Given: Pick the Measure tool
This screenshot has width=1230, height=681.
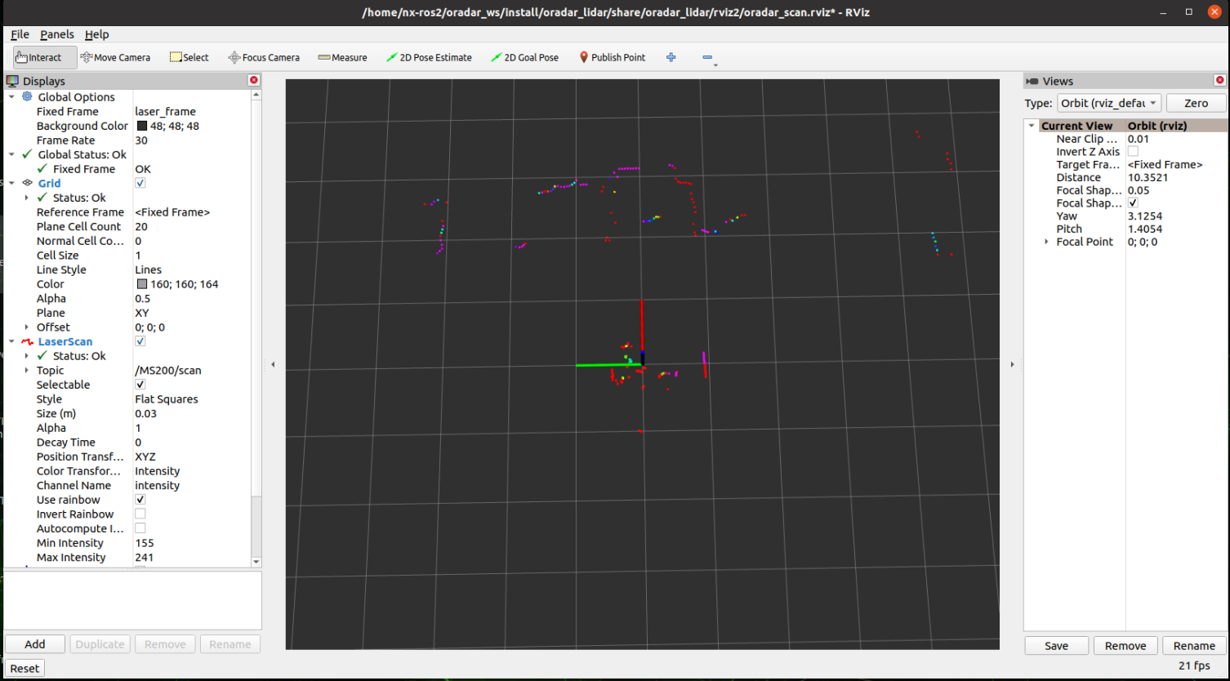Looking at the screenshot, I should 342,57.
